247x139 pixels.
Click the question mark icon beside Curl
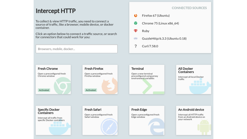click(136, 46)
